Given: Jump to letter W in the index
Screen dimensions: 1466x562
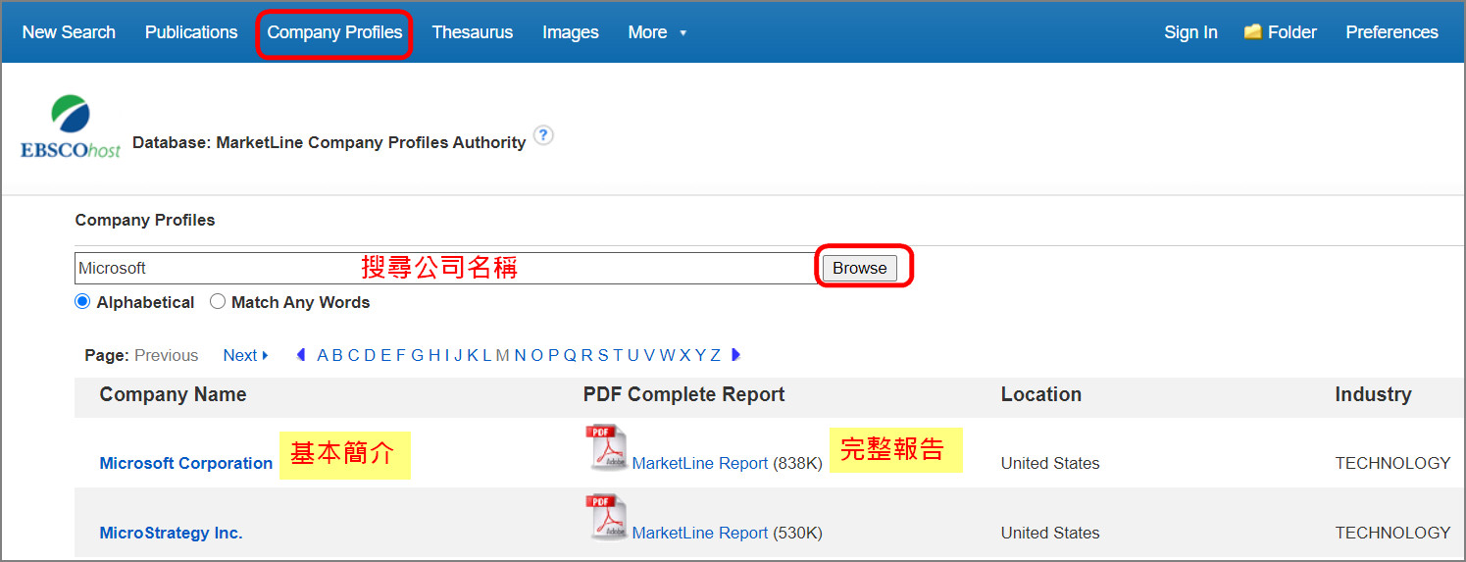Looking at the screenshot, I should point(667,355).
